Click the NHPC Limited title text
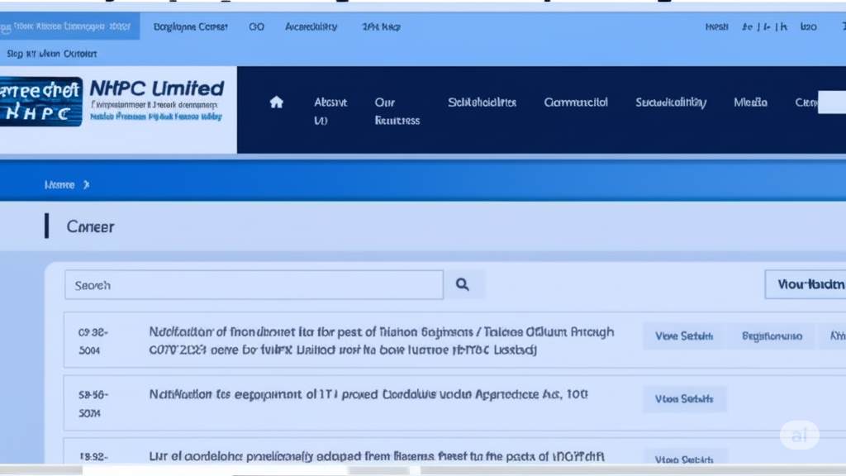The height and width of the screenshot is (476, 846). coord(156,88)
